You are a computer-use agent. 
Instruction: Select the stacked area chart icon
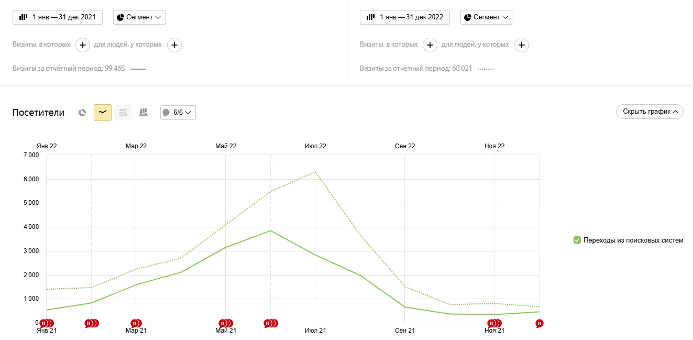(x=123, y=113)
